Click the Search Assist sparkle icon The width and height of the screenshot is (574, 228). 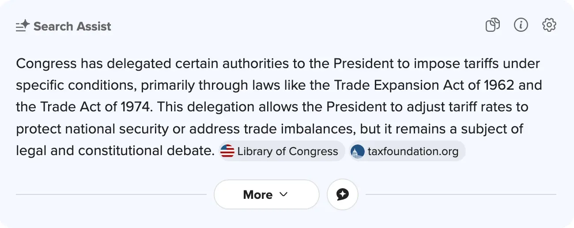coord(23,26)
